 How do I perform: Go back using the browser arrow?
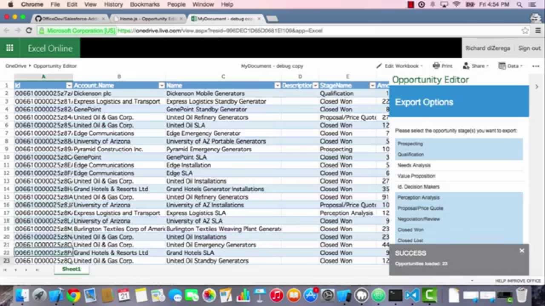(6, 31)
